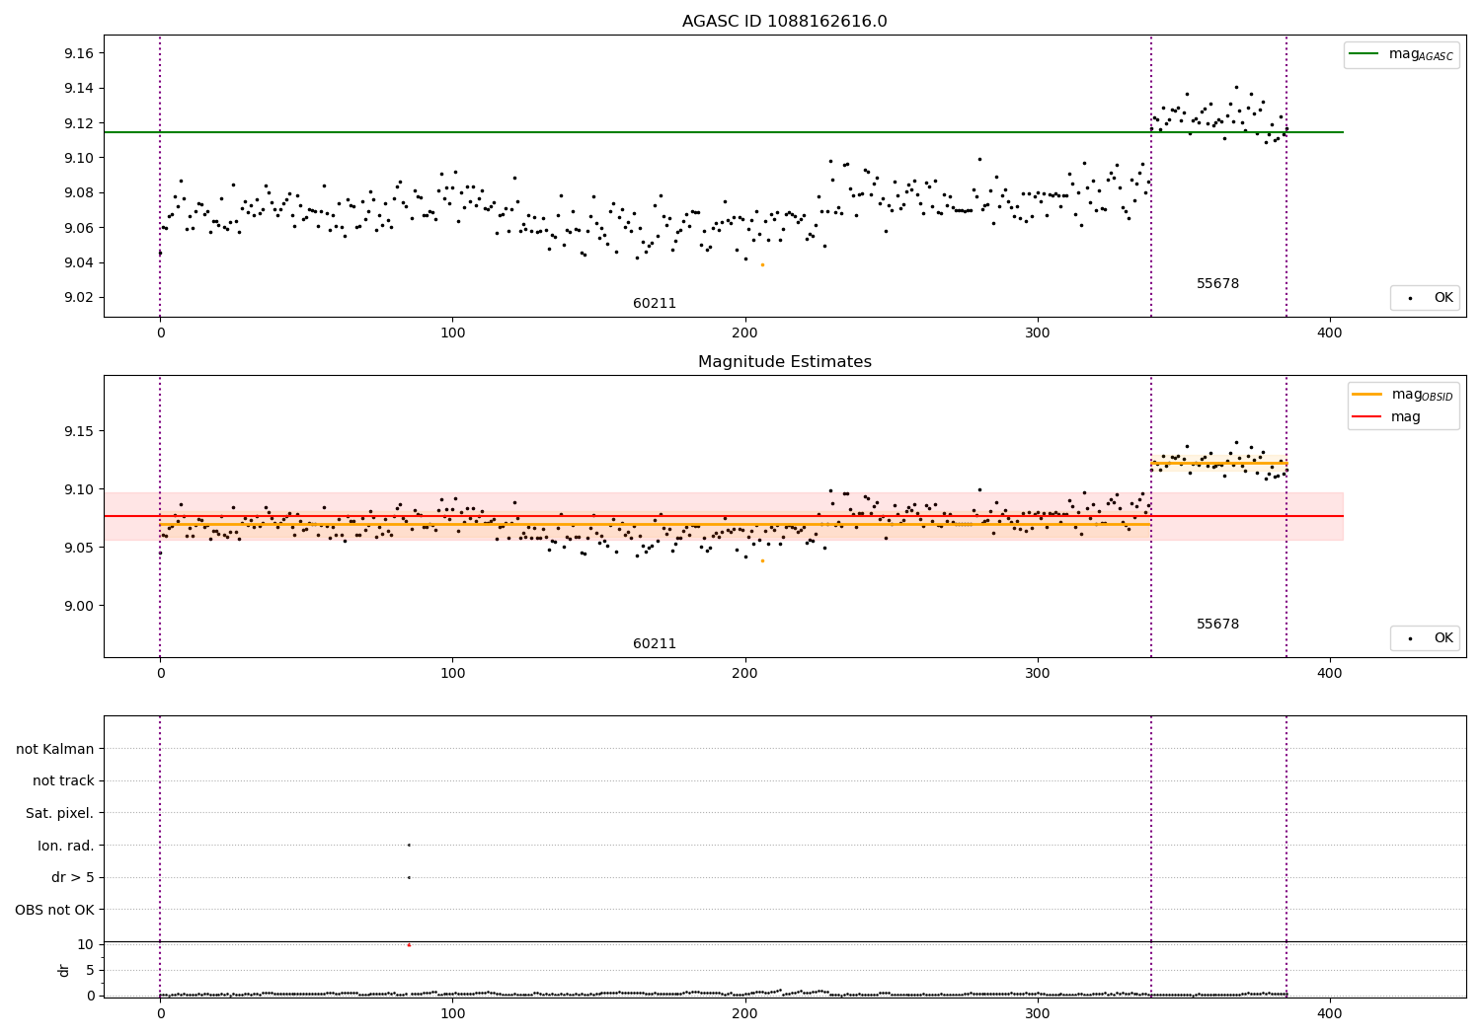Click the 55678 obsid label in top plot
This screenshot has width=1481, height=1036.
point(1217,284)
